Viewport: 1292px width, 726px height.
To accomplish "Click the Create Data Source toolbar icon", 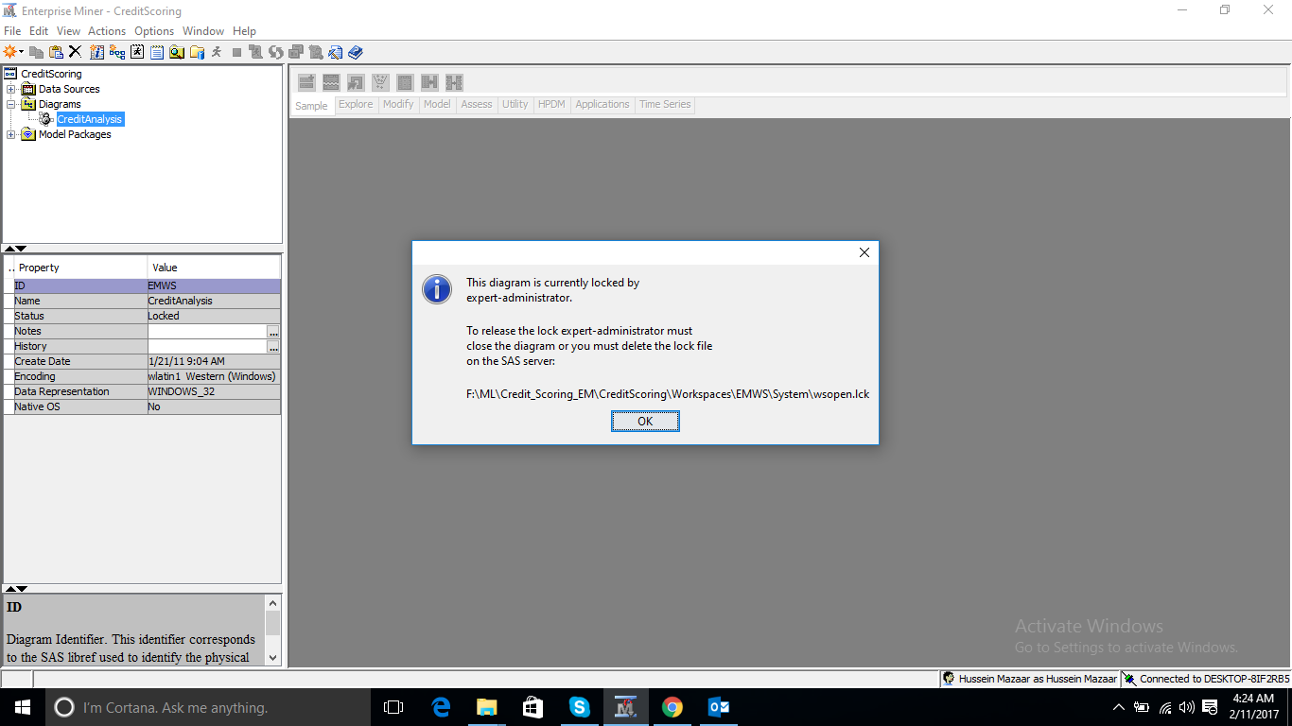I will (x=96, y=52).
